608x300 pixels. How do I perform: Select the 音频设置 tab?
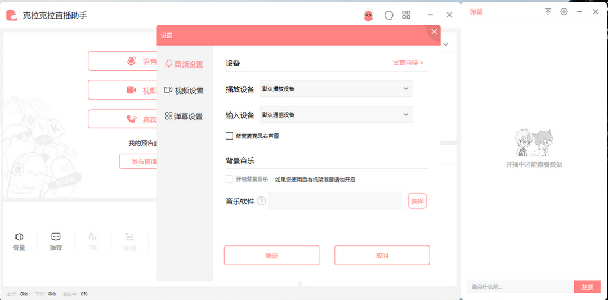click(x=184, y=65)
